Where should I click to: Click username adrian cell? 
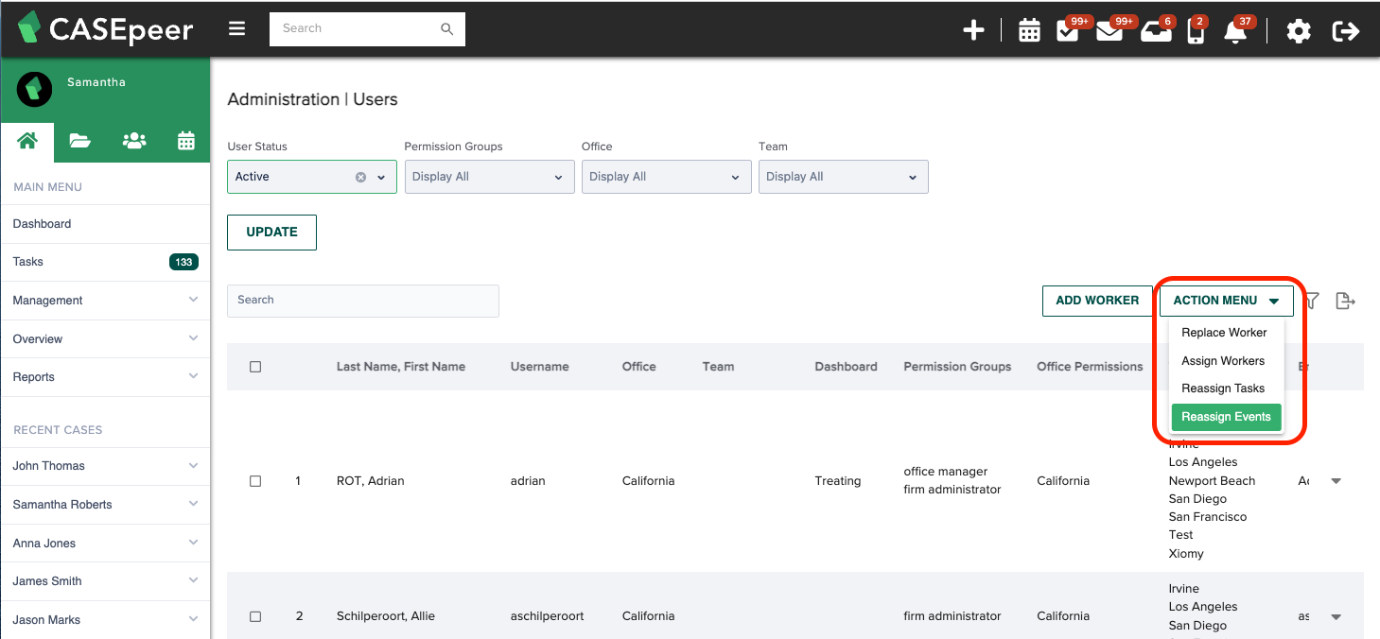click(528, 481)
